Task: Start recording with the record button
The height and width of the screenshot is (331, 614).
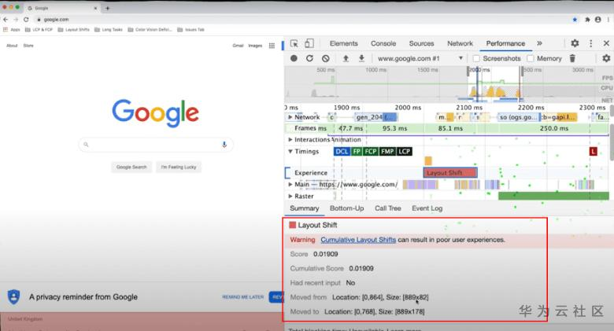Action: click(x=294, y=58)
